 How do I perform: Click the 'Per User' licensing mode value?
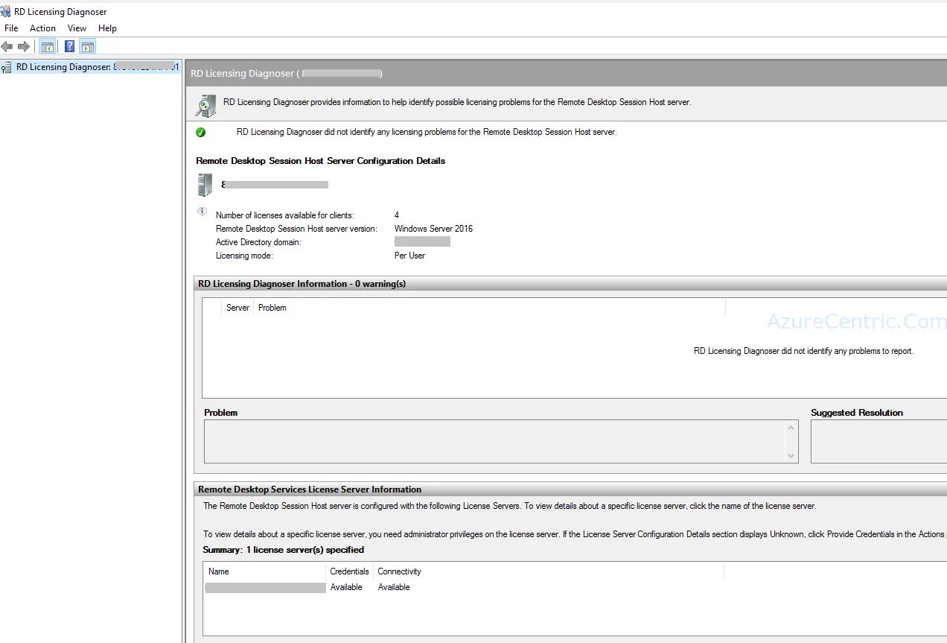(x=409, y=256)
